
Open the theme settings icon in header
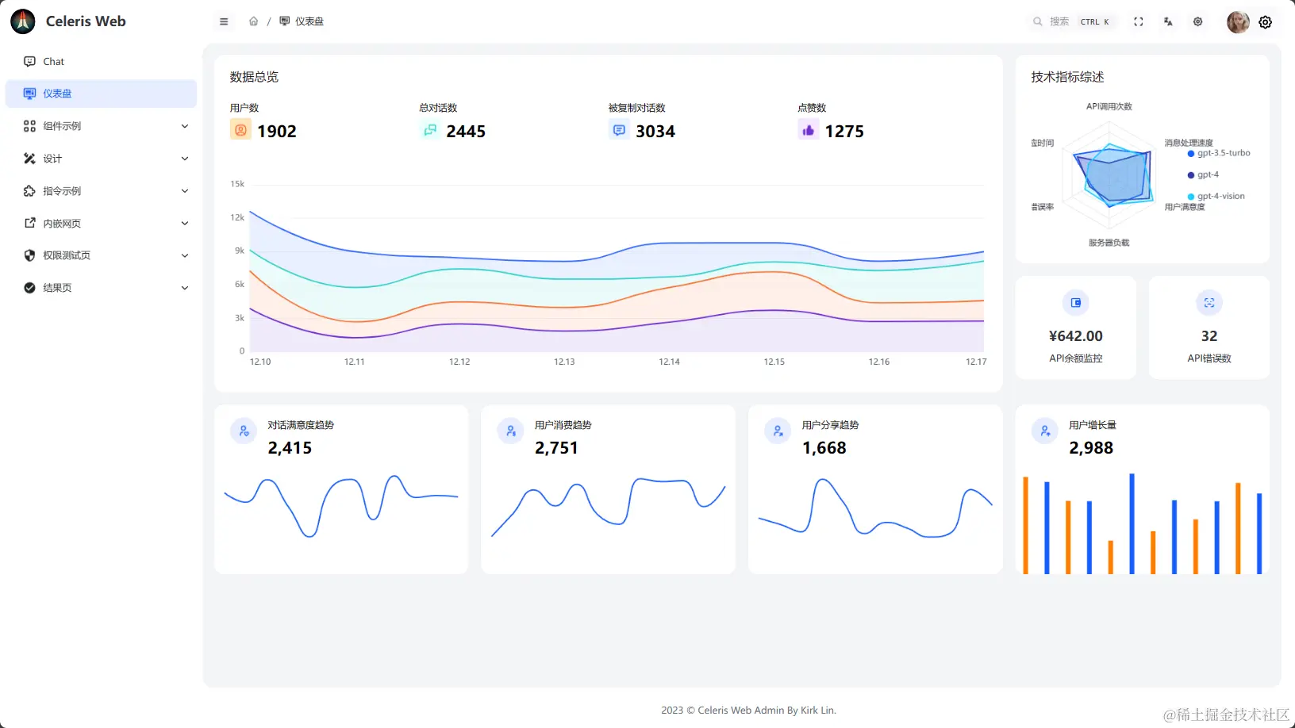coord(1197,21)
